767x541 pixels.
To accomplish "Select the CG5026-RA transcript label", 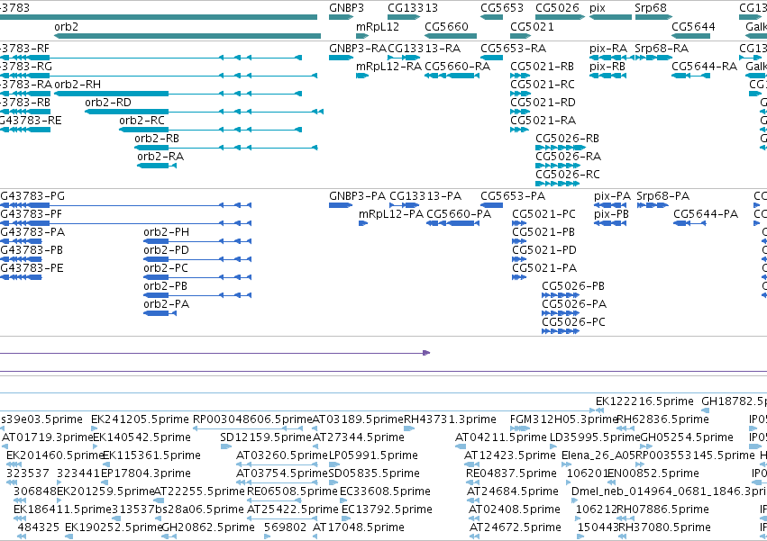I will tap(569, 157).
